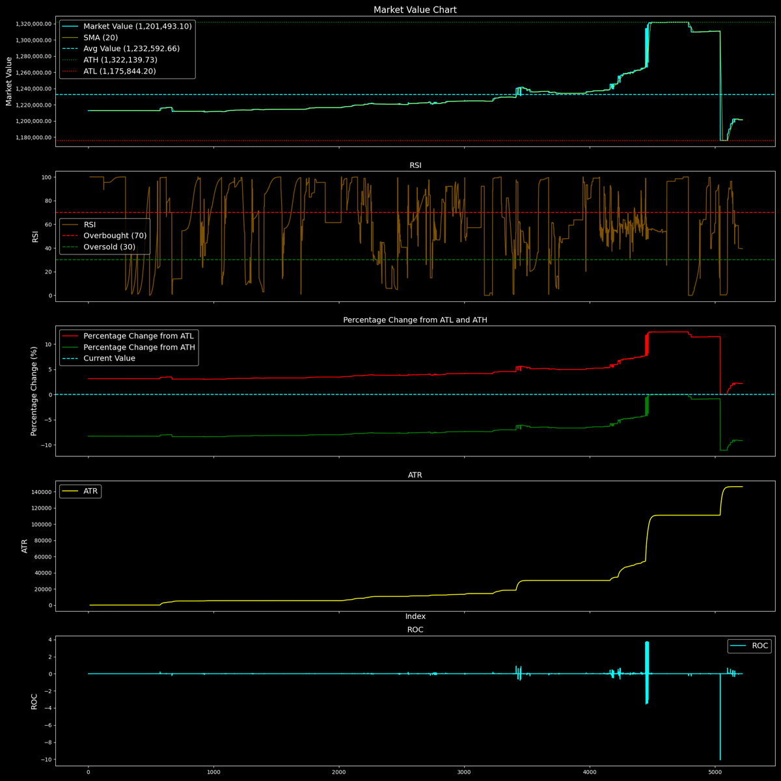781x781 pixels.
Task: Select the 100000 tick on the ATR axis
Action: pos(42,525)
